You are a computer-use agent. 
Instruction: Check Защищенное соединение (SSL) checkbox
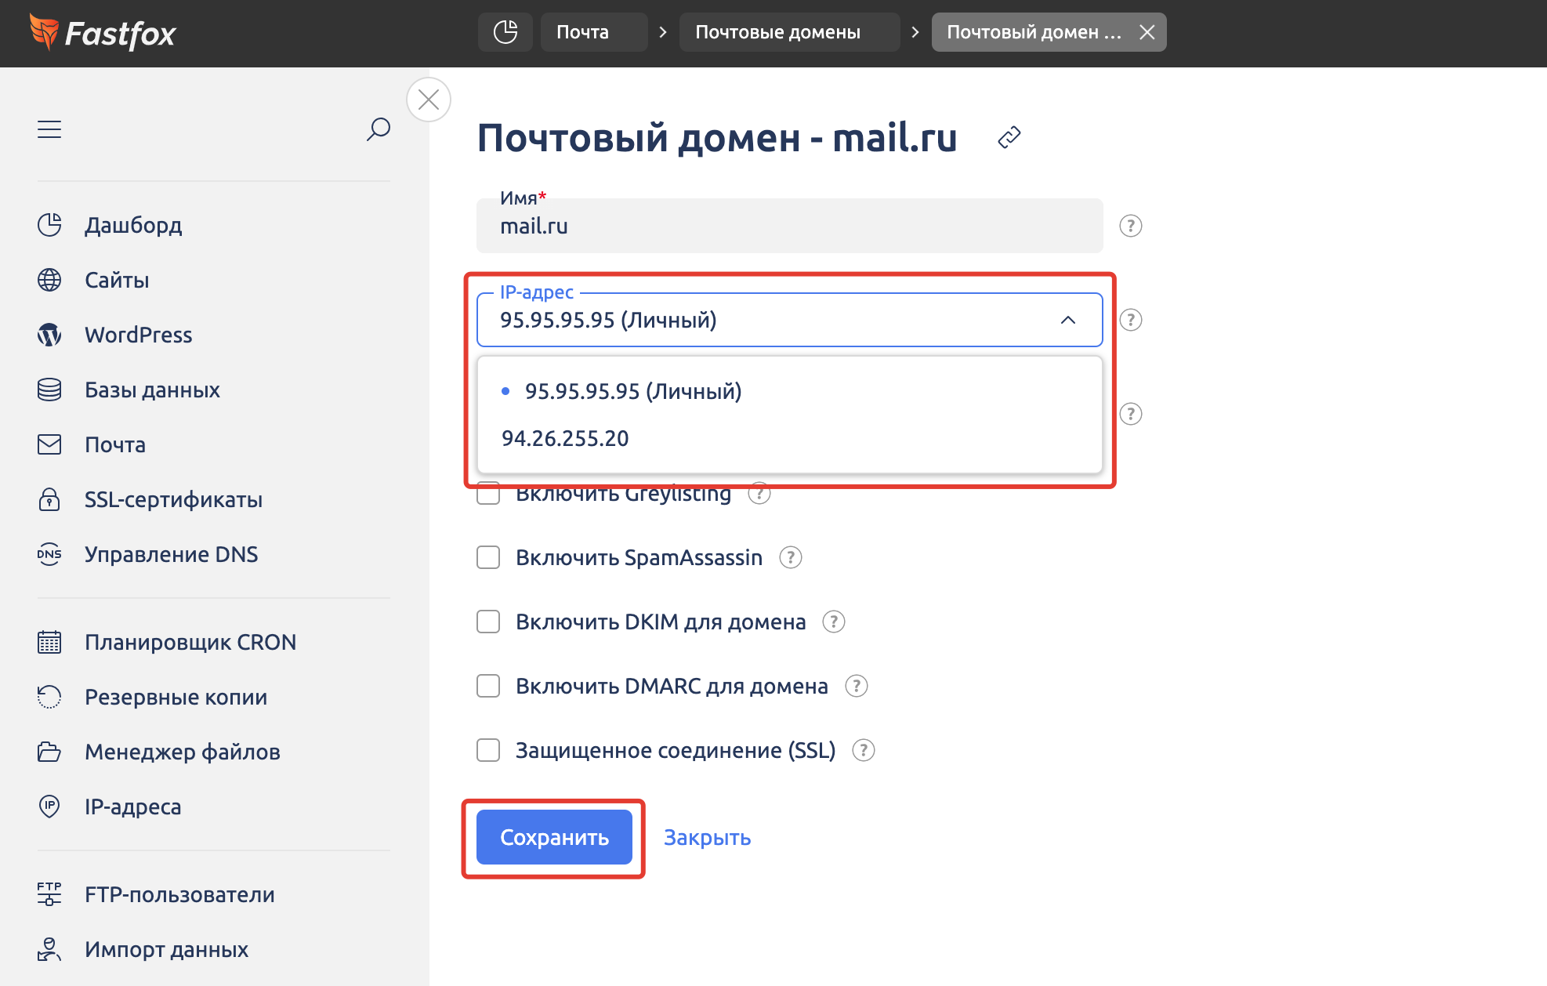click(x=488, y=750)
